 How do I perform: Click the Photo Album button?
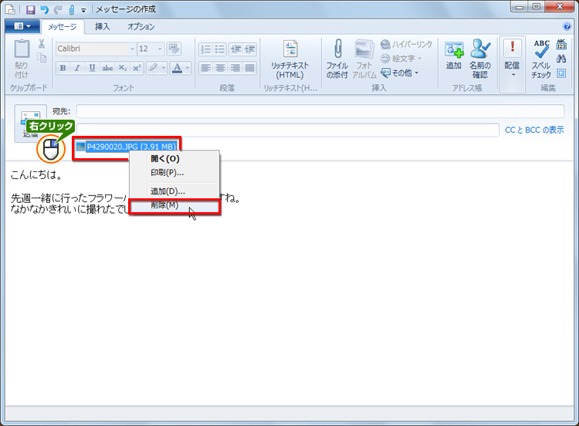click(364, 59)
